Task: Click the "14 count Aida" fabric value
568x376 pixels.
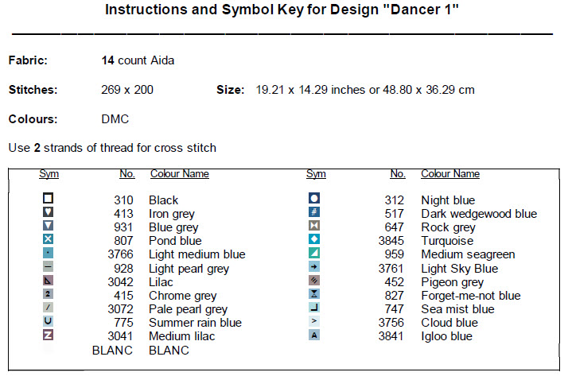Action: [138, 60]
